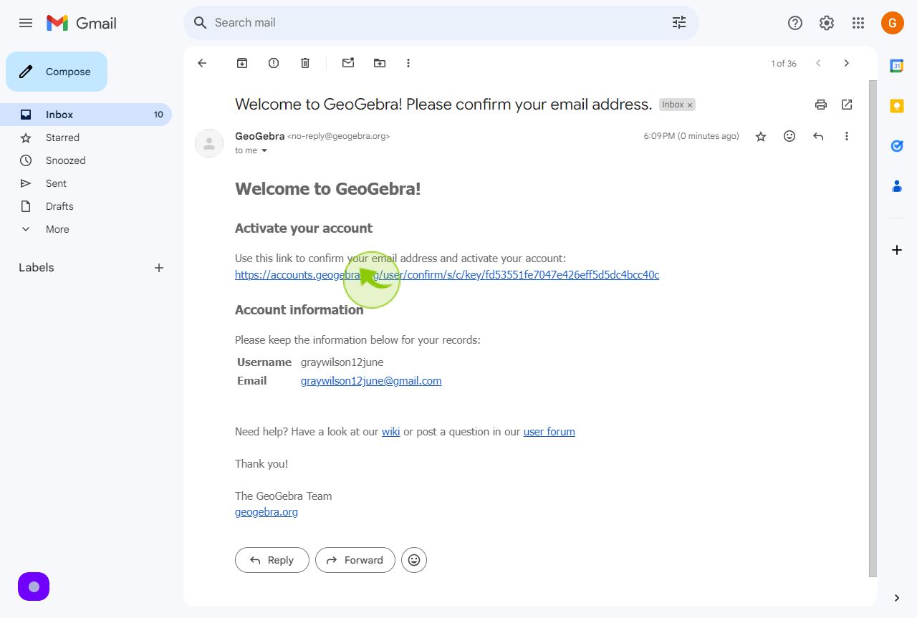Hide the side panel chevron

point(897,598)
